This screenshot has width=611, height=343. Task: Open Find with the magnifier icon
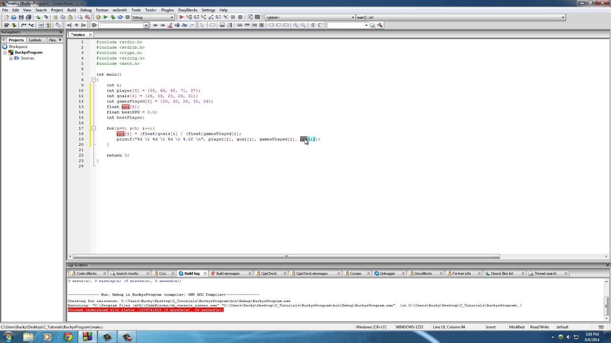coord(80,17)
